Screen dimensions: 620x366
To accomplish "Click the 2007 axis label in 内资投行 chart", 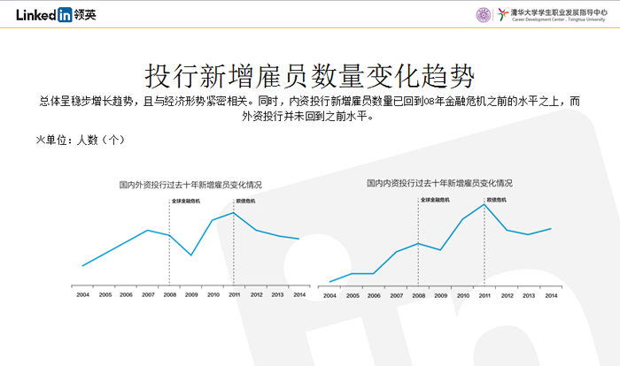I will click(x=396, y=294).
